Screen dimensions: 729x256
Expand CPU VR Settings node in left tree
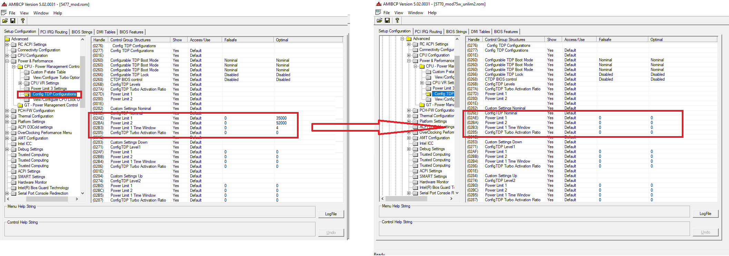click(20, 83)
